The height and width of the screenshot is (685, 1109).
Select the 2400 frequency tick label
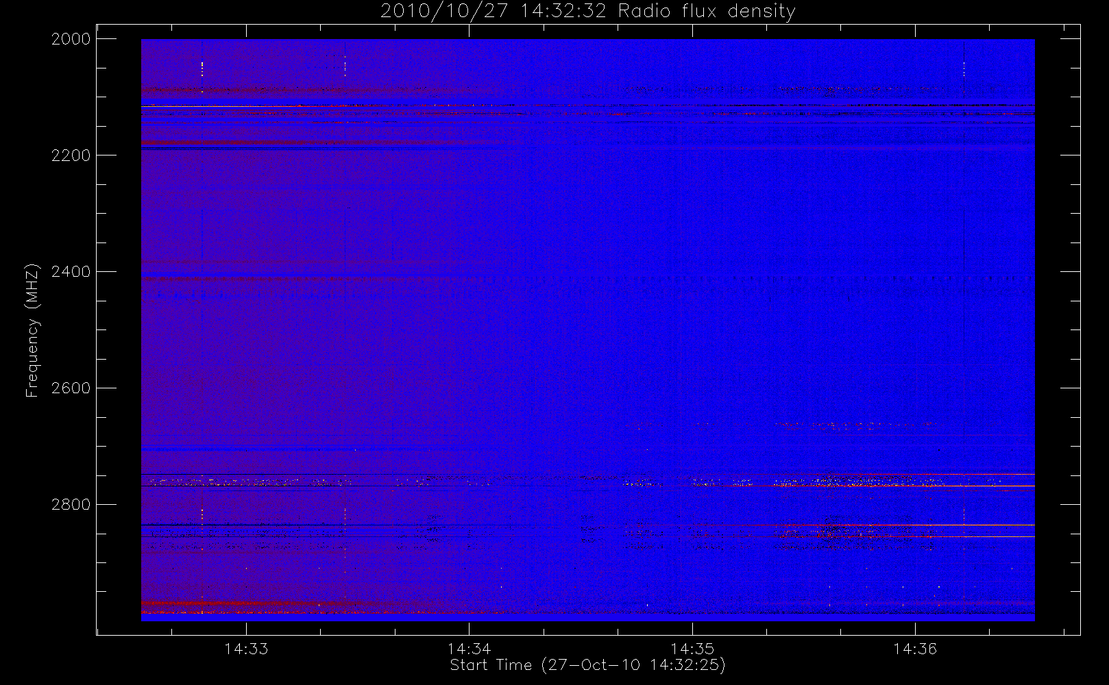pos(71,272)
